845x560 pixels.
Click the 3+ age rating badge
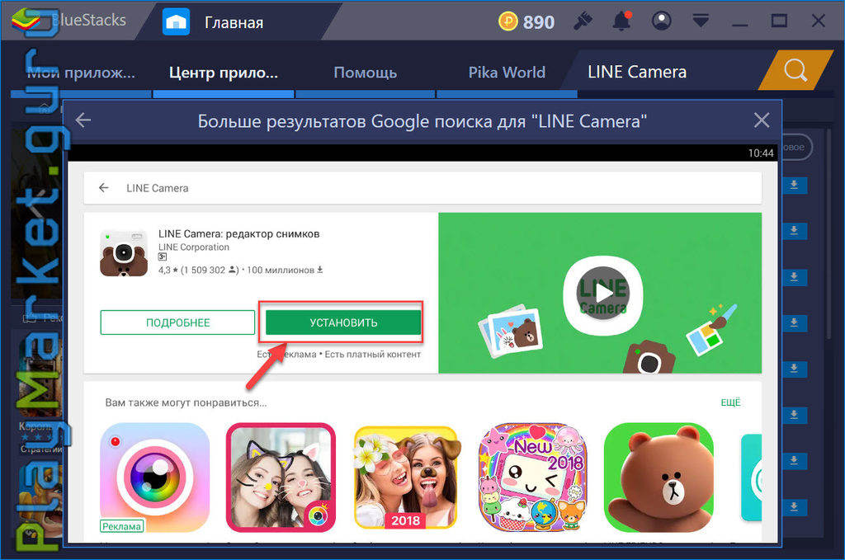pyautogui.click(x=163, y=257)
